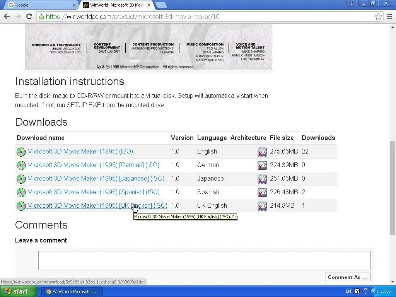396x297 pixels.
Task: Click the Download name column header
Action: pyautogui.click(x=40, y=138)
